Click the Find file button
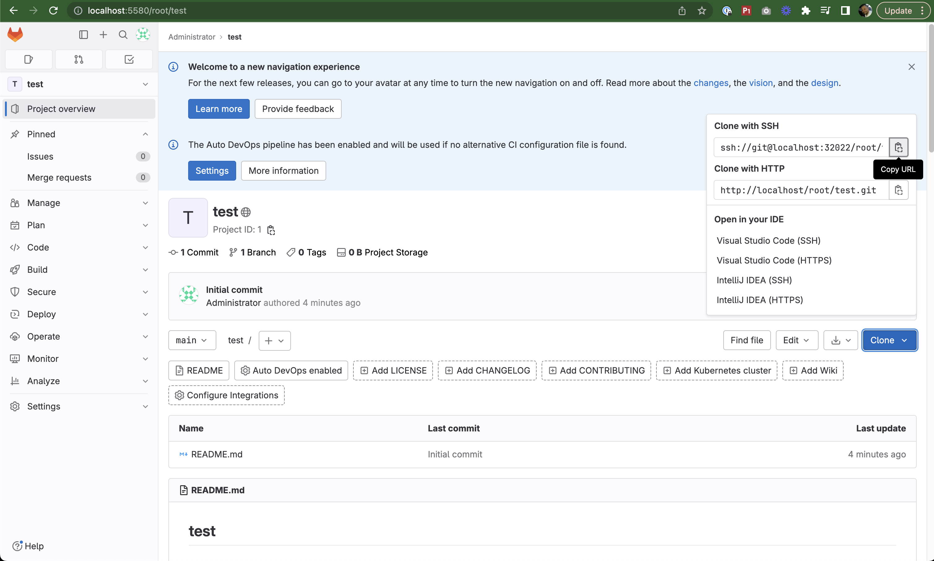 point(746,340)
